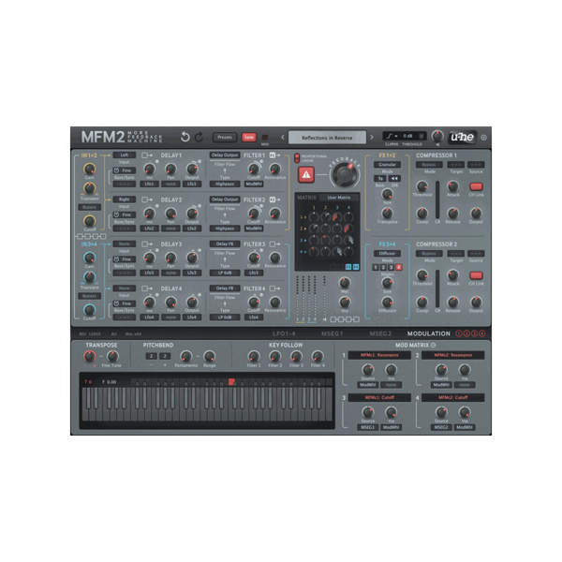Select diffusor stage 4 button

click(399, 267)
